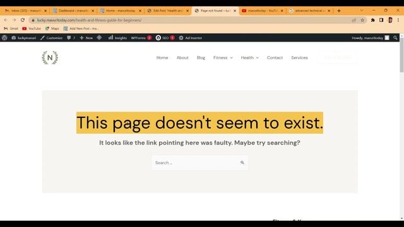
Task: Open Insights in the admin bar
Action: click(117, 38)
